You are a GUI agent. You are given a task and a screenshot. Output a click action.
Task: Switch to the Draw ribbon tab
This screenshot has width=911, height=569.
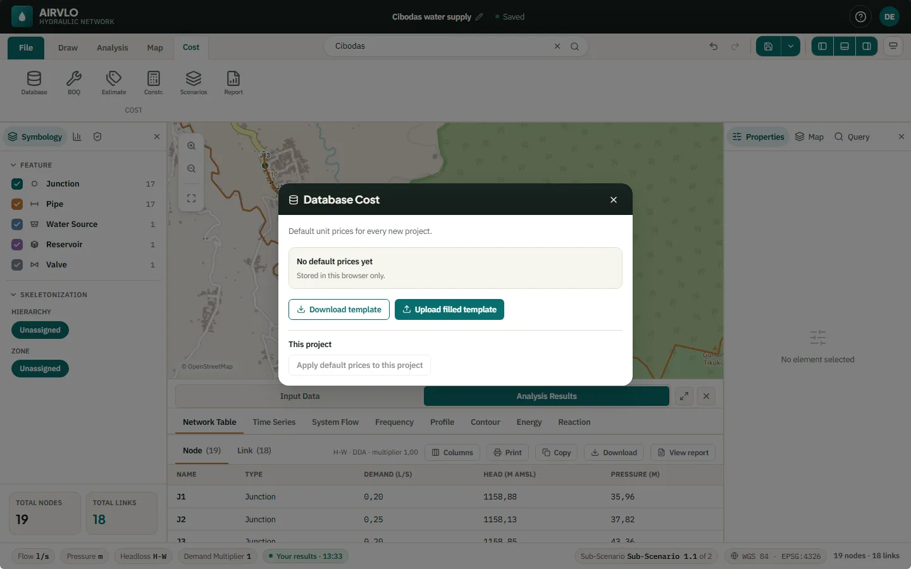[68, 48]
